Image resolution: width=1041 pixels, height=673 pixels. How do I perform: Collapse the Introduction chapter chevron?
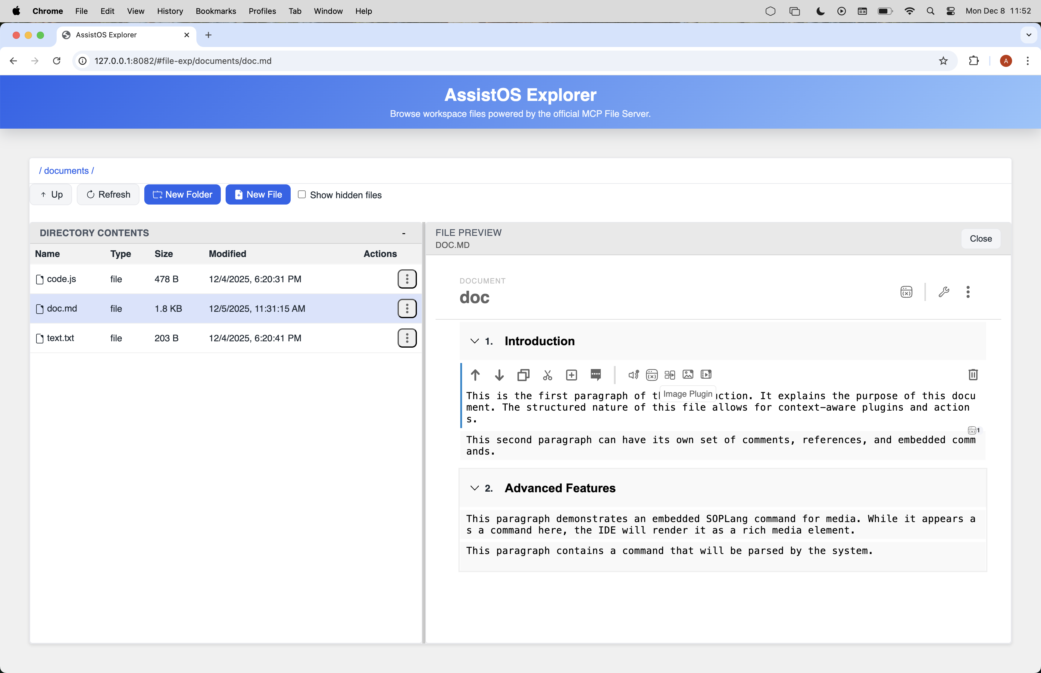[474, 341]
